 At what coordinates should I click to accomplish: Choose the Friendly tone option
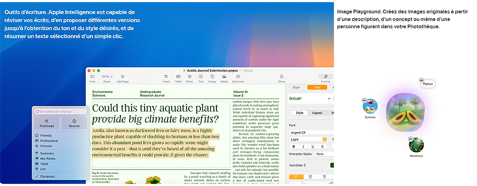(46, 135)
